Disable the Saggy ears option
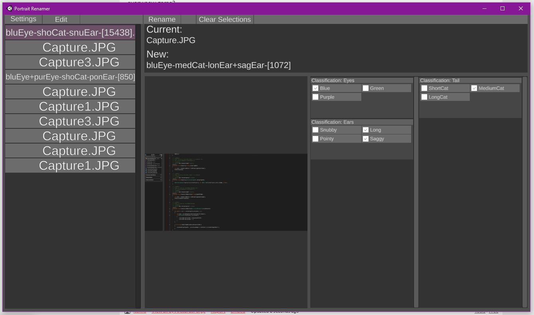534x315 pixels. point(366,138)
